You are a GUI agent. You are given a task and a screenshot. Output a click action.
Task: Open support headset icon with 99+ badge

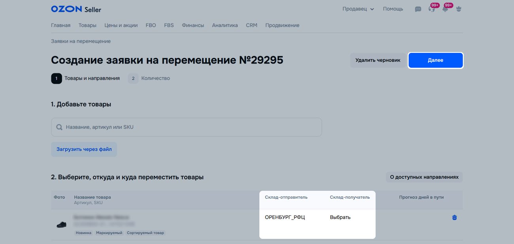coord(431,9)
